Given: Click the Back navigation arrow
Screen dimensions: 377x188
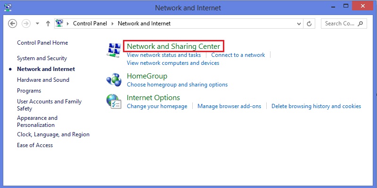Looking at the screenshot, I should click(13, 23).
